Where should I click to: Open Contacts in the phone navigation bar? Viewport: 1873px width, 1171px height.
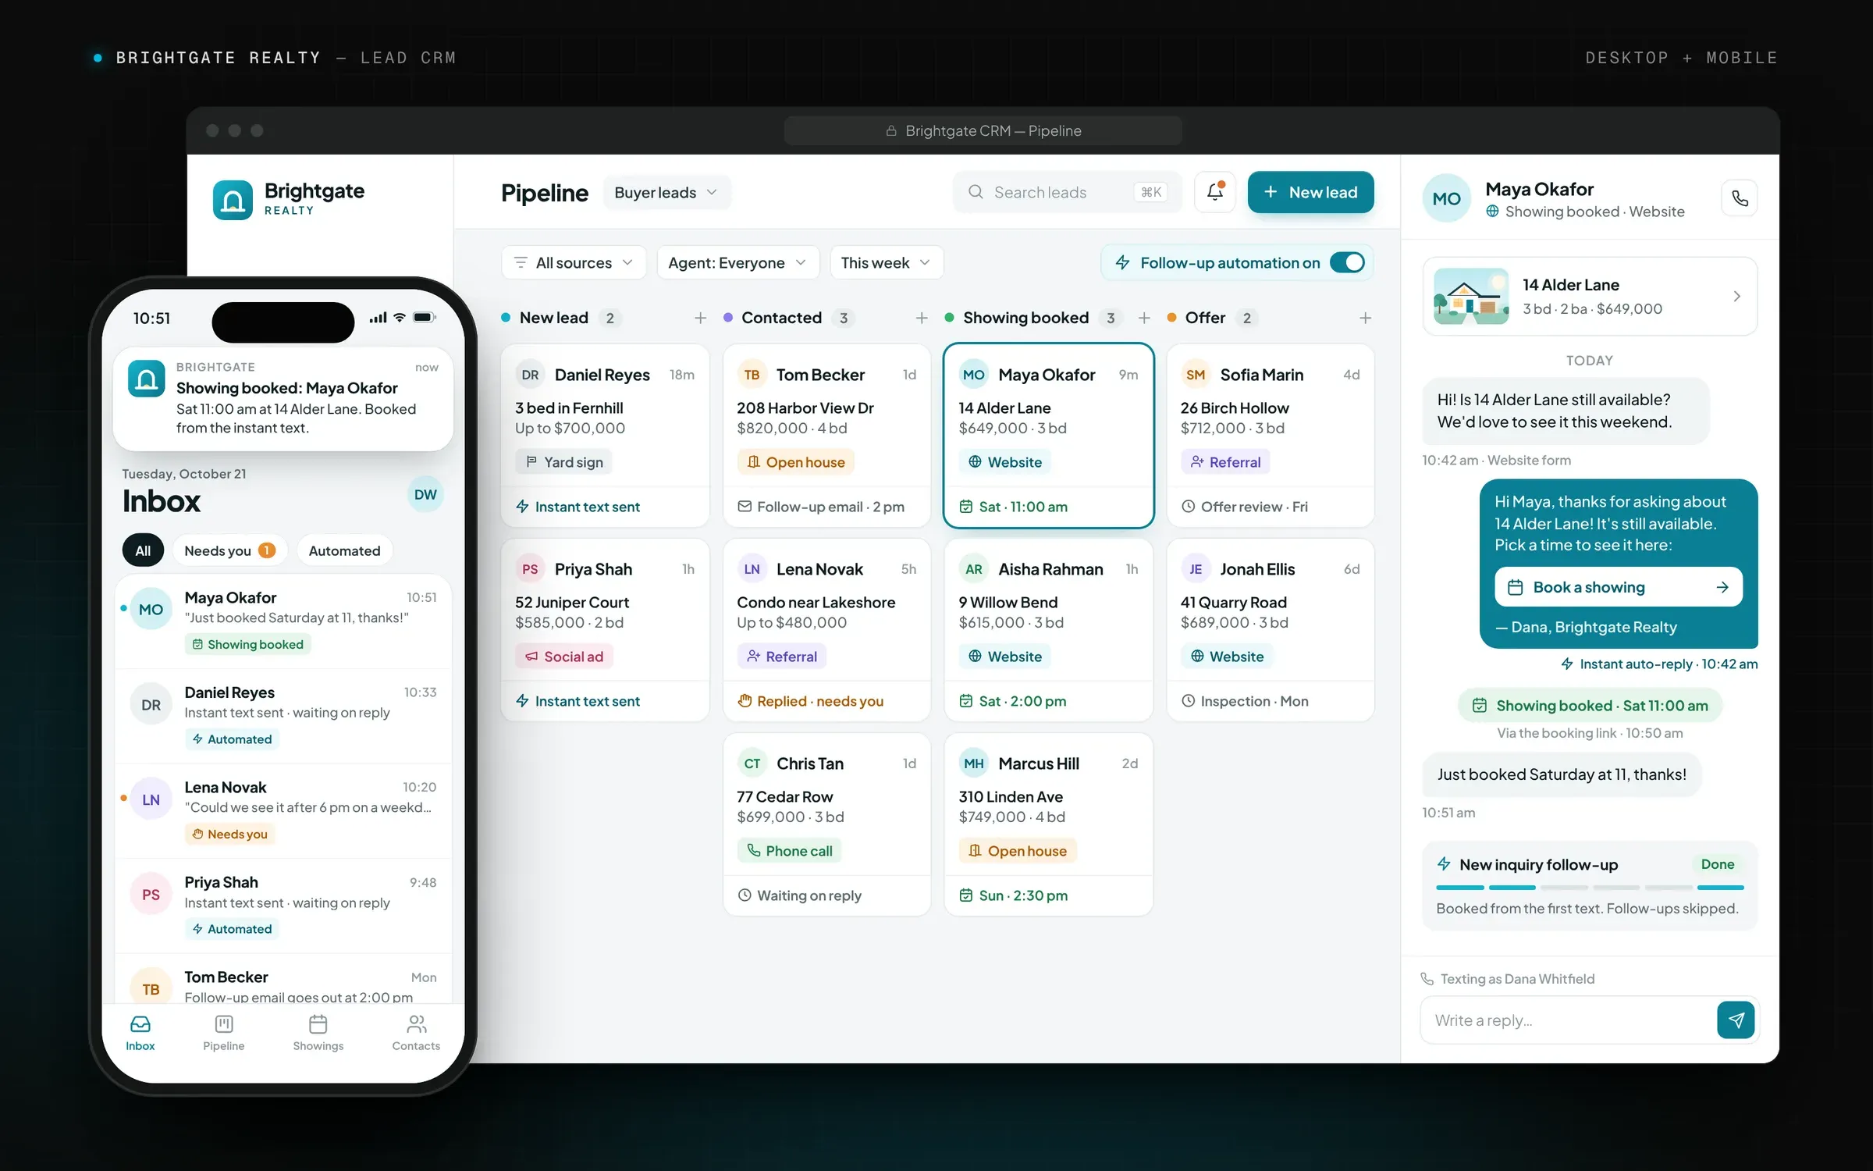click(x=416, y=1032)
